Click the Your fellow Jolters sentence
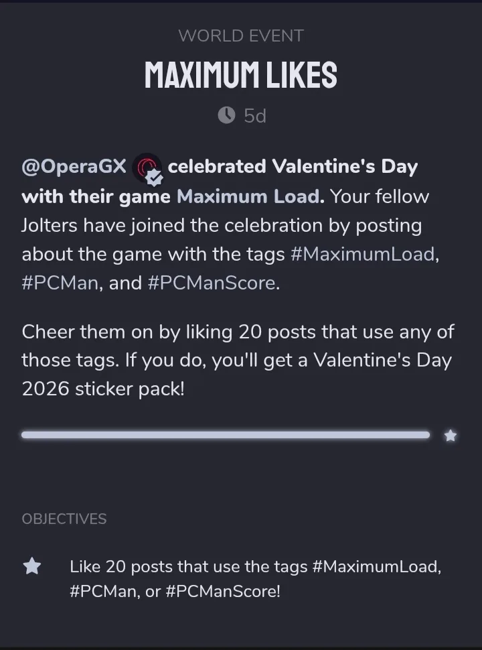The width and height of the screenshot is (482, 650). [221, 226]
